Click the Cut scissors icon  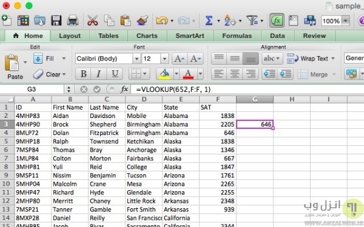[92, 21]
